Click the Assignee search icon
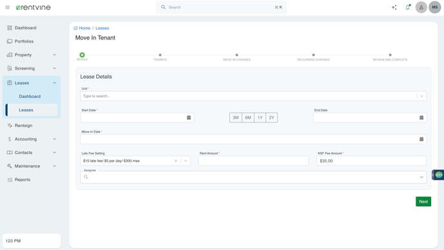Image resolution: width=444 pixels, height=250 pixels. coord(86,177)
